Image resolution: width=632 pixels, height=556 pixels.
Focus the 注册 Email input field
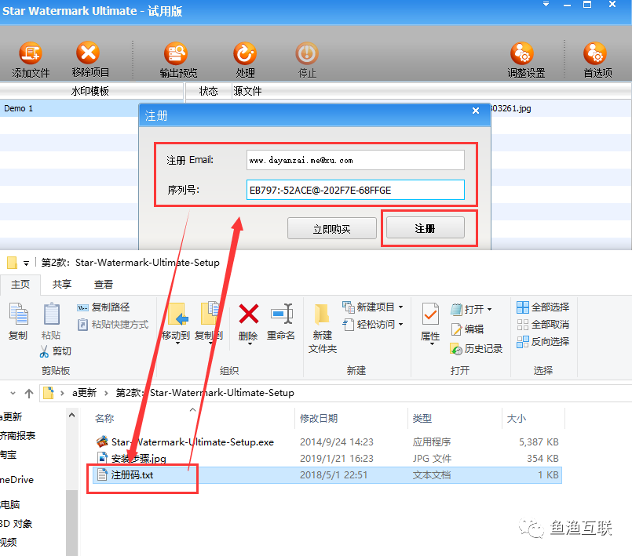click(x=355, y=160)
